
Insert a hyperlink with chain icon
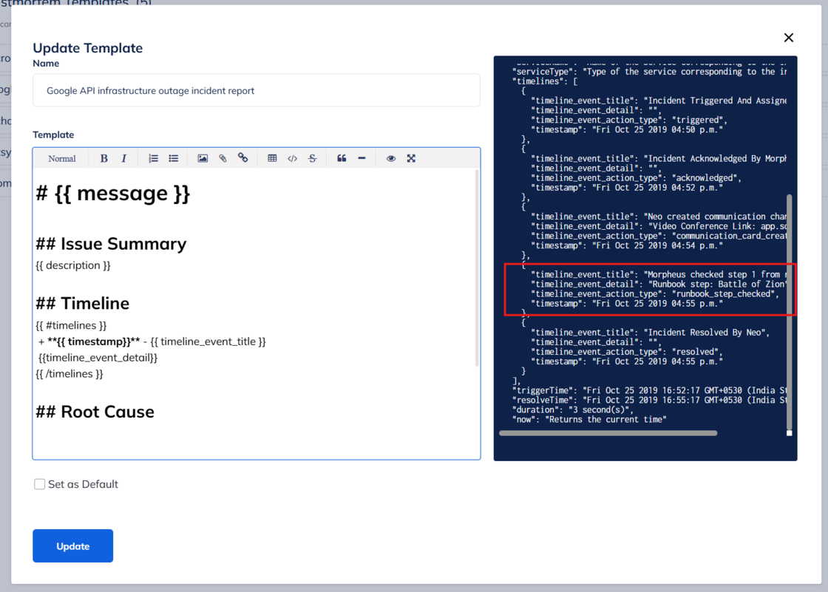(243, 158)
